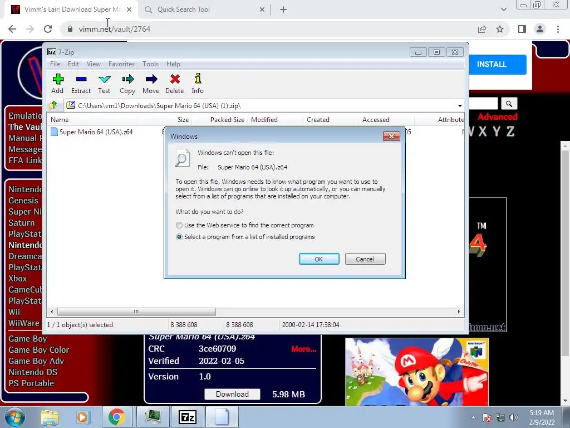Image resolution: width=570 pixels, height=428 pixels.
Task: Click the Super Mario 64 box art thumbnail
Action: pyautogui.click(x=416, y=372)
